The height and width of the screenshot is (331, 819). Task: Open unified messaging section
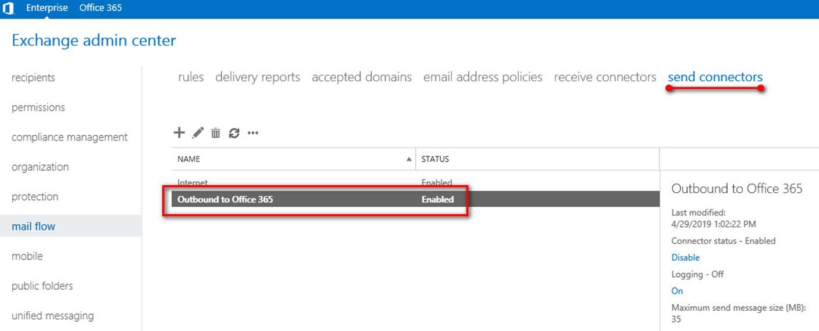coord(52,316)
